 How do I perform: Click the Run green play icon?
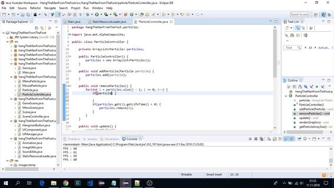(97, 15)
